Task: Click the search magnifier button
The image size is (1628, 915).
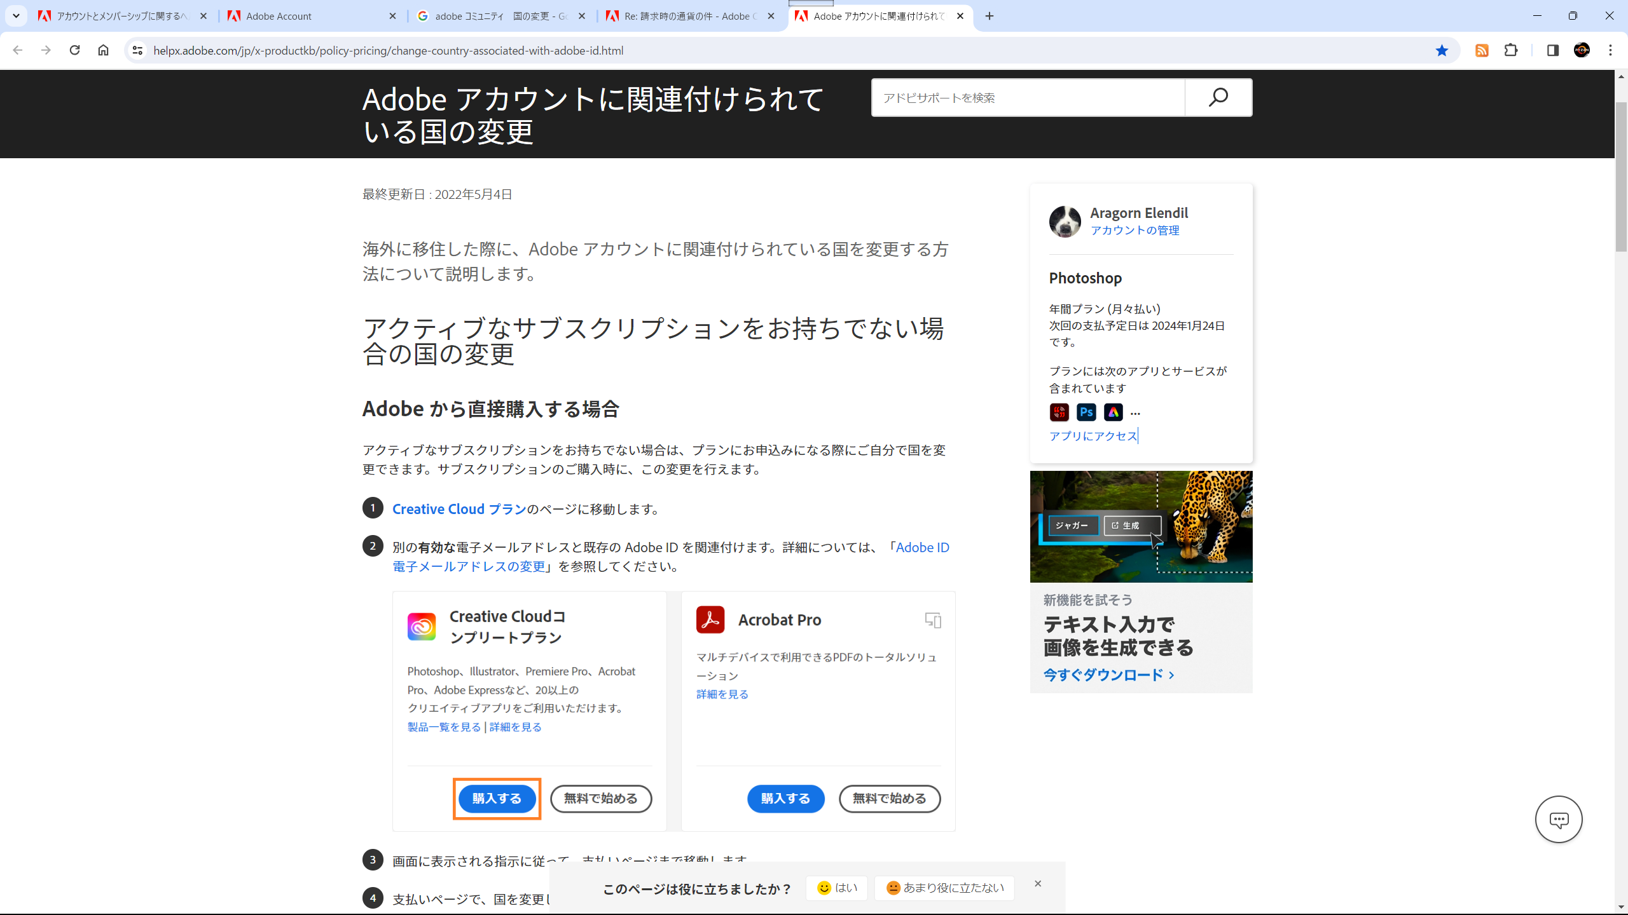Action: click(x=1218, y=98)
